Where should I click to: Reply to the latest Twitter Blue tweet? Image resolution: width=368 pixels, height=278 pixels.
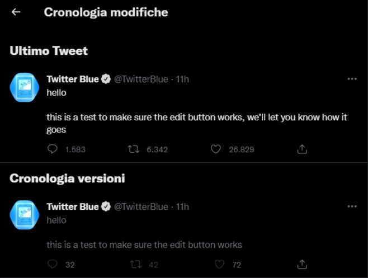[53, 149]
